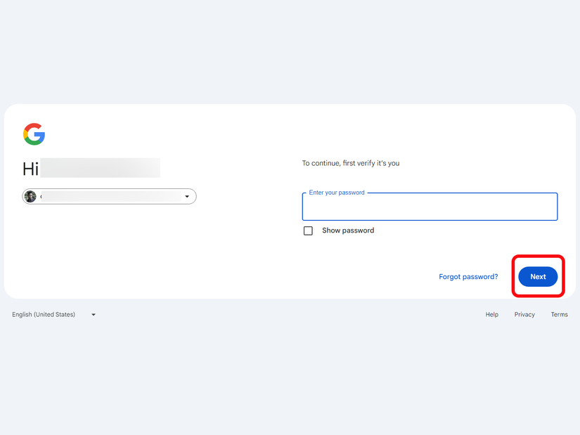Click the Google G emblem above the greeting
Image resolution: width=580 pixels, height=435 pixels.
point(34,134)
